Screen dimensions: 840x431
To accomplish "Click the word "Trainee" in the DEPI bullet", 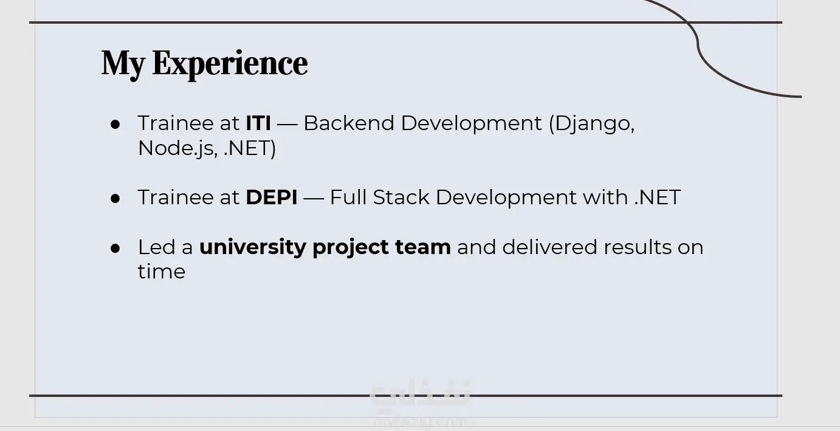I will coord(172,198).
